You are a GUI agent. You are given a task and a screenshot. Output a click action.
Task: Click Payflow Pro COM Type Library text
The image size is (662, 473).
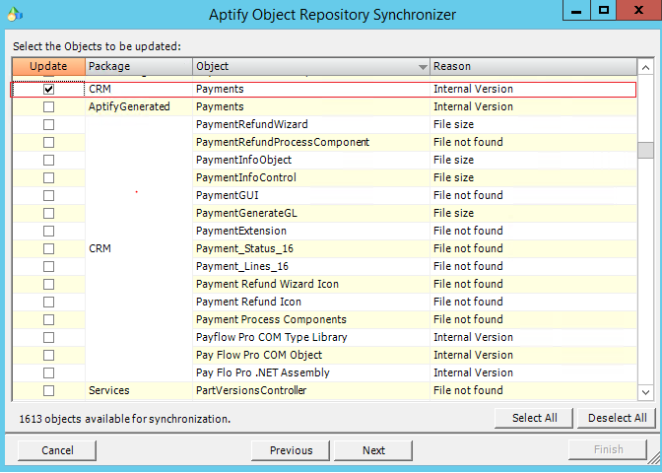[272, 337]
